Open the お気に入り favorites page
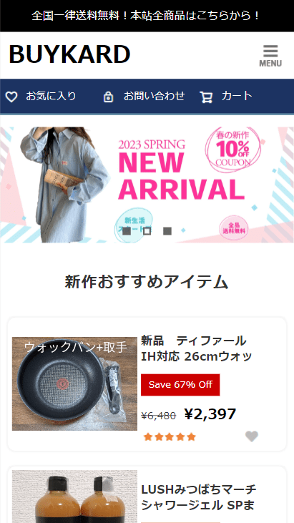Screen dimensions: 294x523 pos(51,97)
